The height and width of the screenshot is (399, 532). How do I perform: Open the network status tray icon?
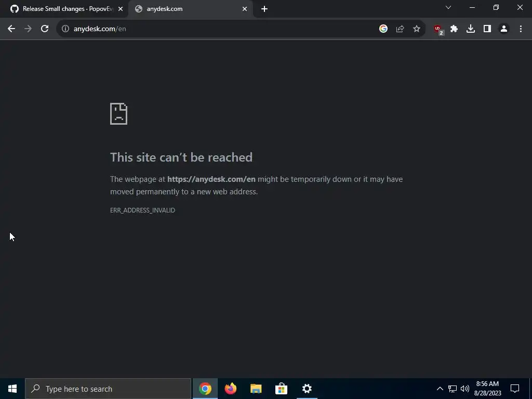click(x=453, y=389)
